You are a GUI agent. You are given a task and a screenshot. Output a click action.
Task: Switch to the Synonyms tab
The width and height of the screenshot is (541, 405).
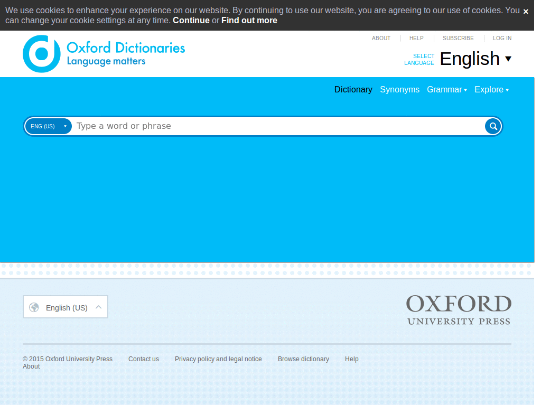(399, 90)
